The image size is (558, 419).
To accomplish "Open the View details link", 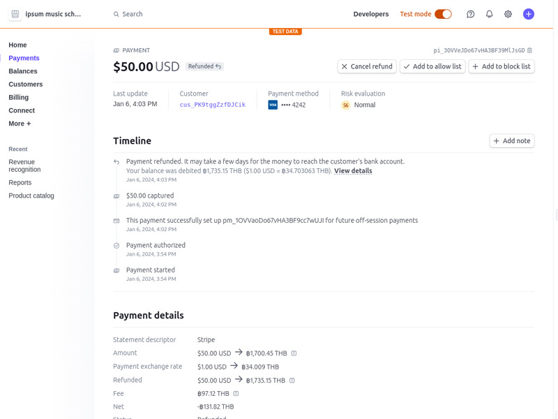I will coord(353,171).
